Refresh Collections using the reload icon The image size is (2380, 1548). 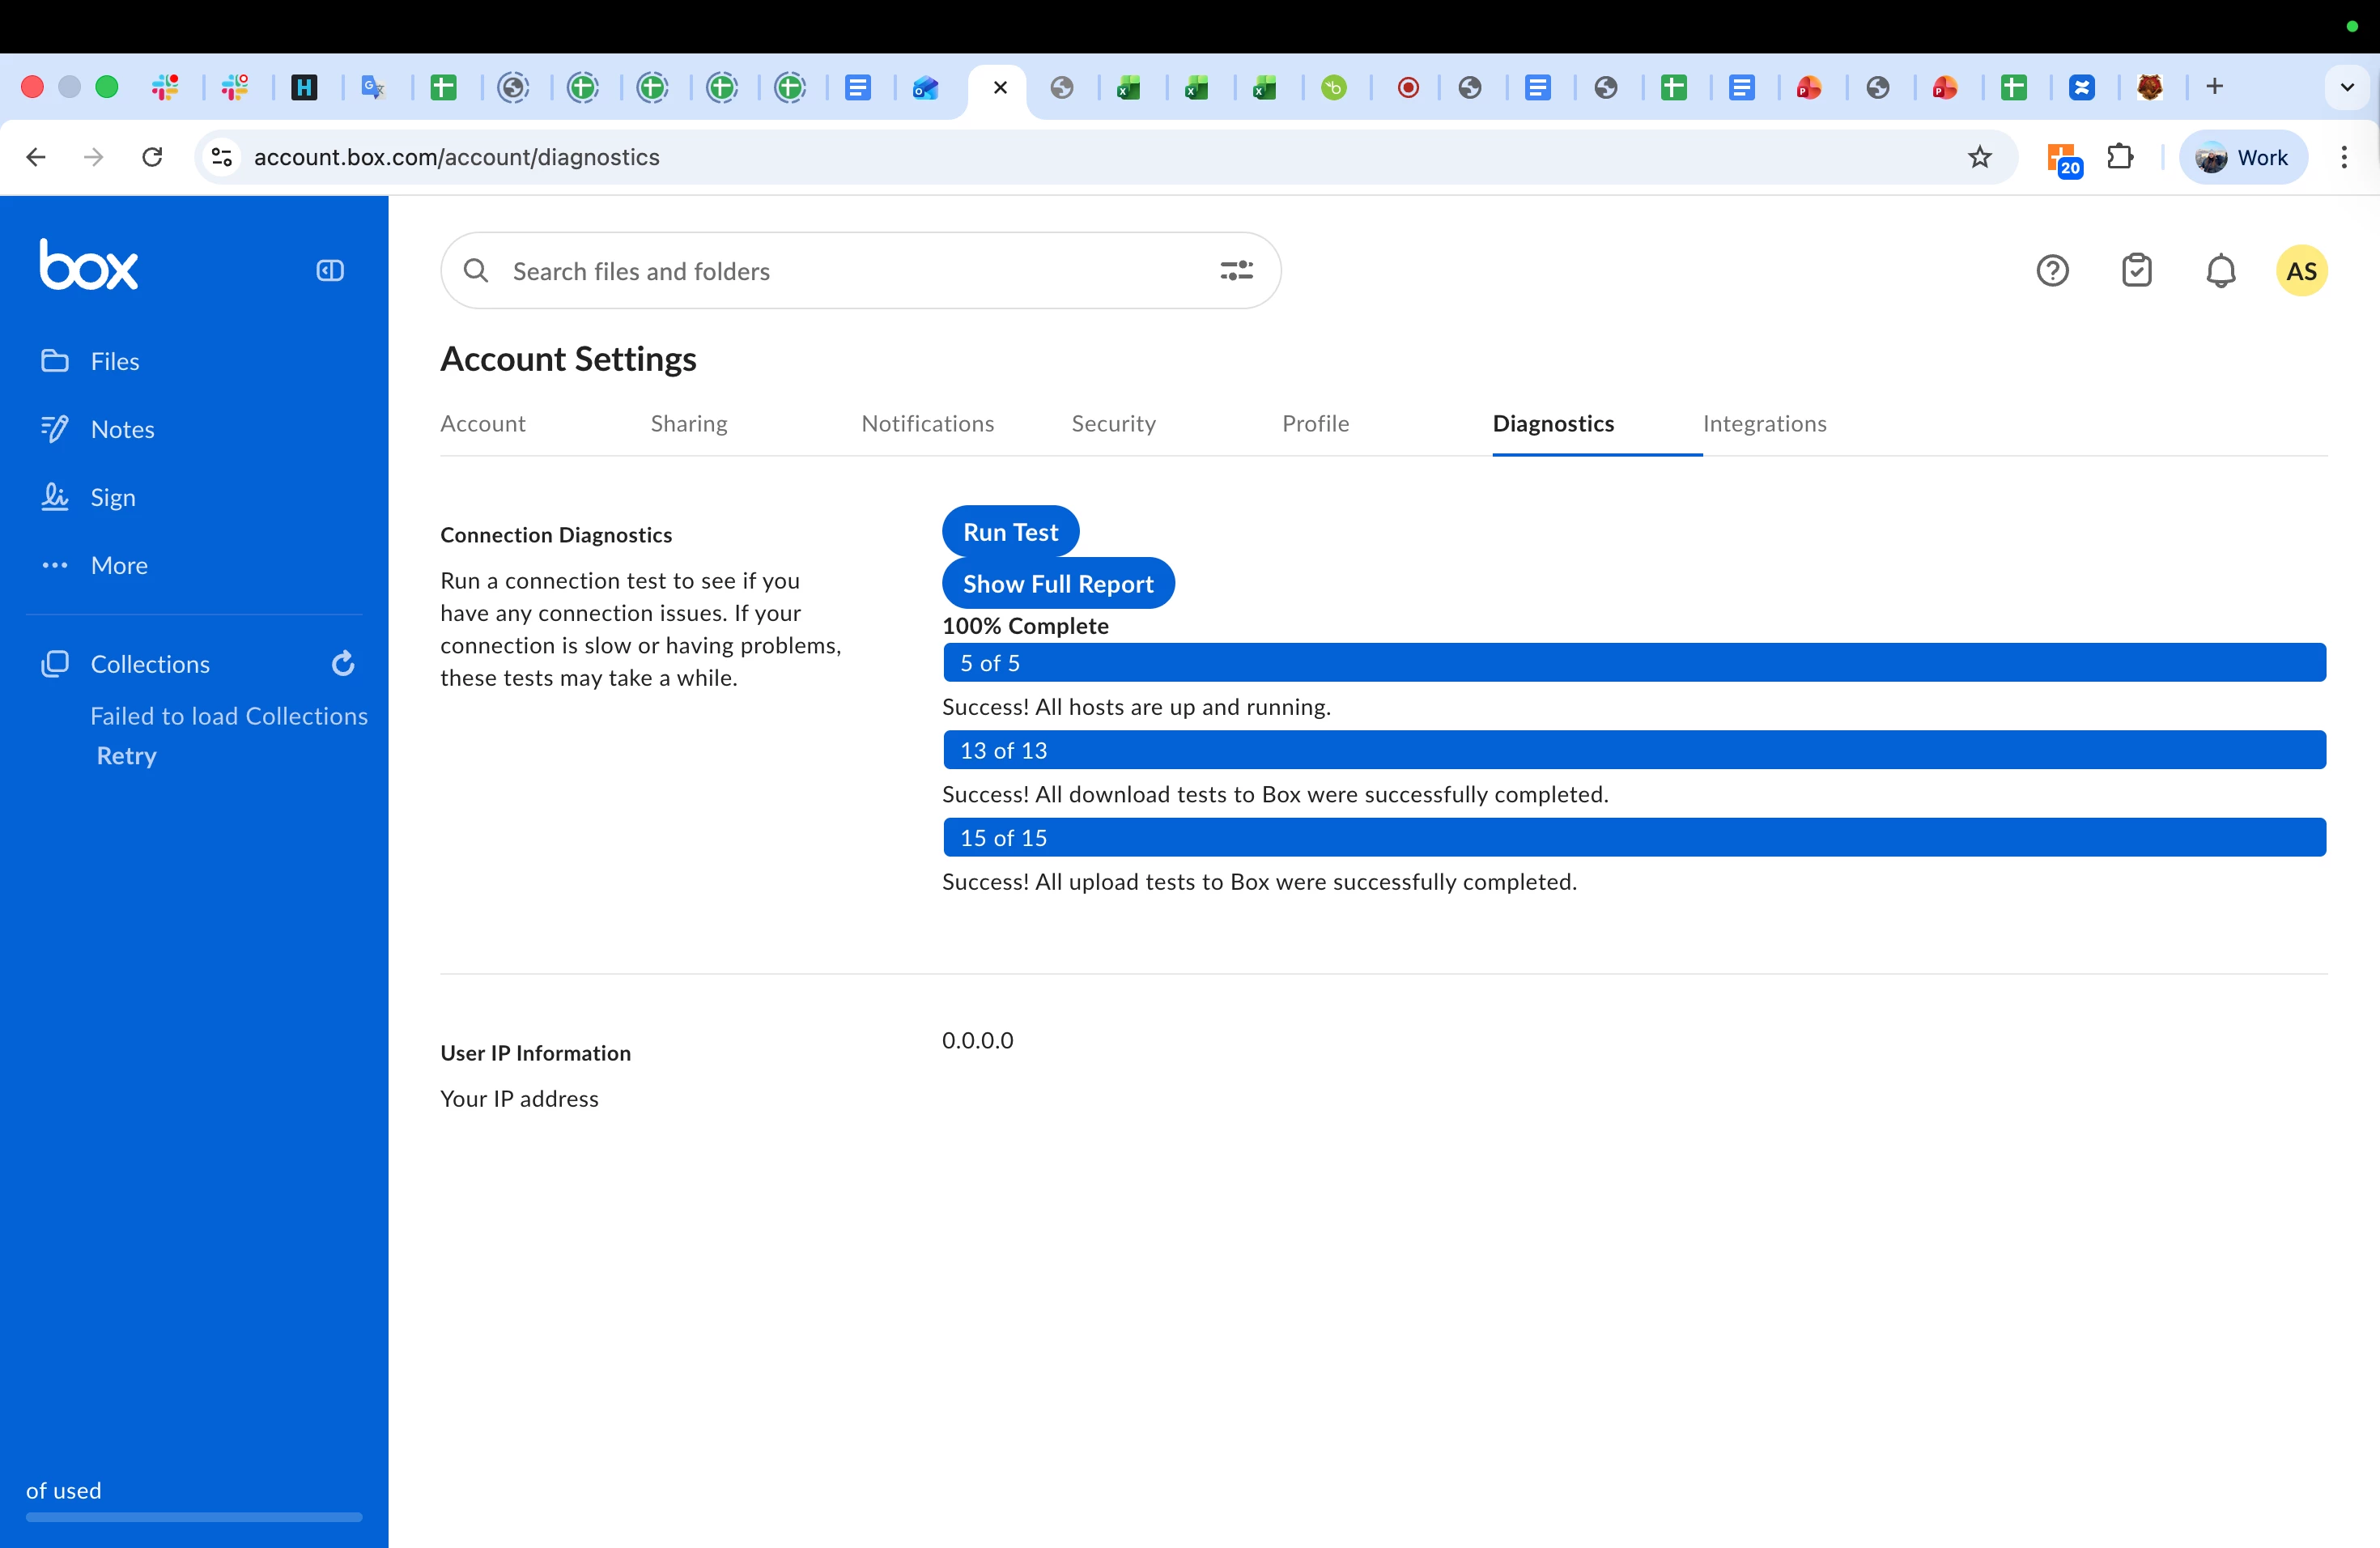(343, 664)
